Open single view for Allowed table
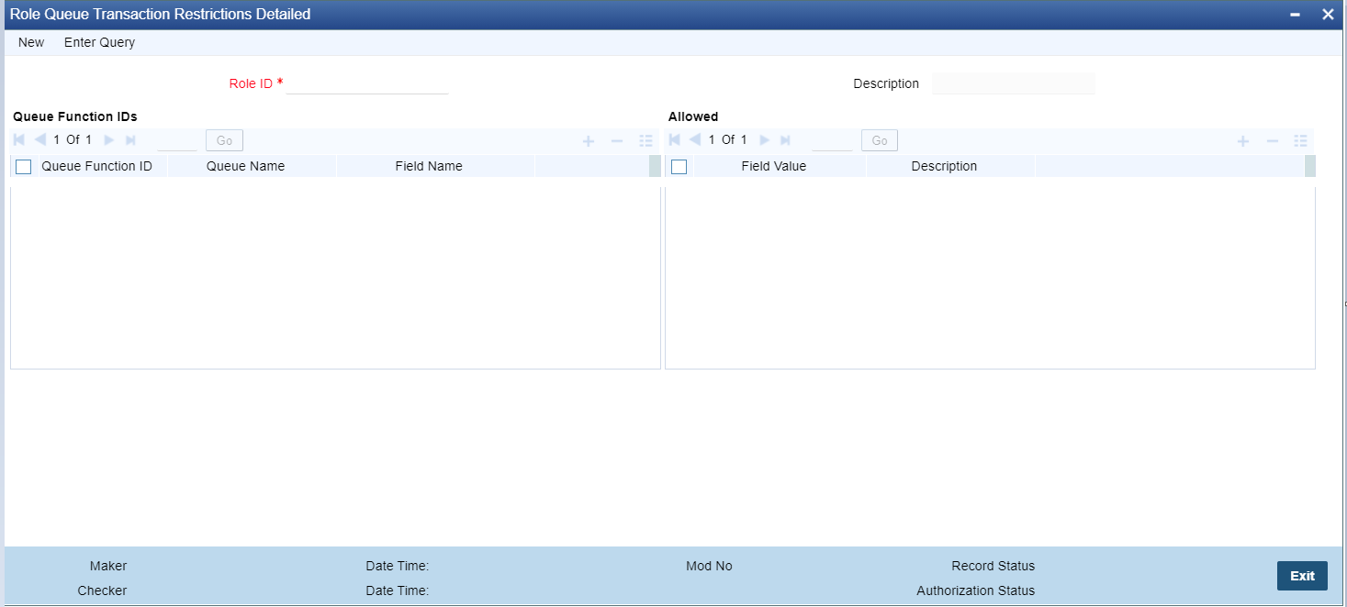The width and height of the screenshot is (1347, 607). click(1300, 141)
